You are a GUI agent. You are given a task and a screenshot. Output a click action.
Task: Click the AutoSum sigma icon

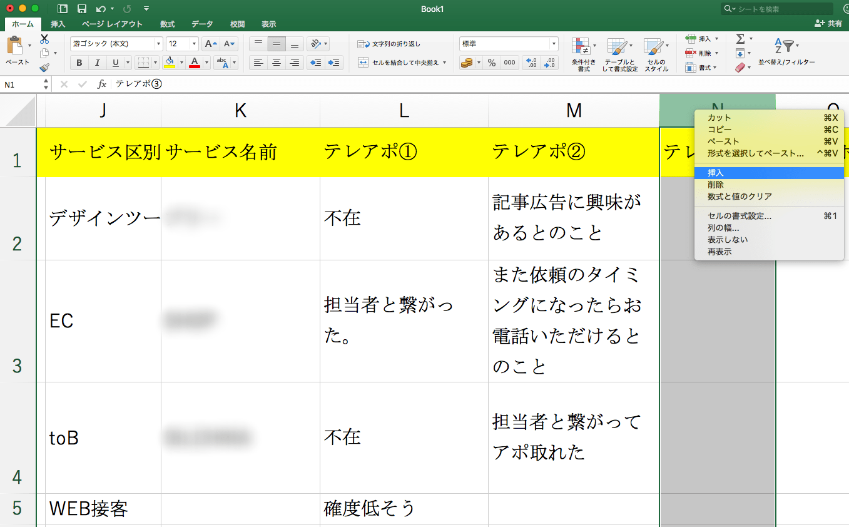(741, 39)
